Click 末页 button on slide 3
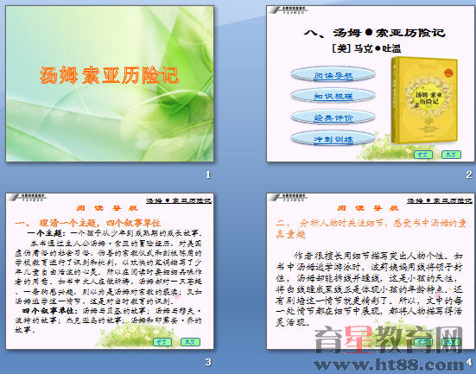The image size is (476, 374). [190, 342]
